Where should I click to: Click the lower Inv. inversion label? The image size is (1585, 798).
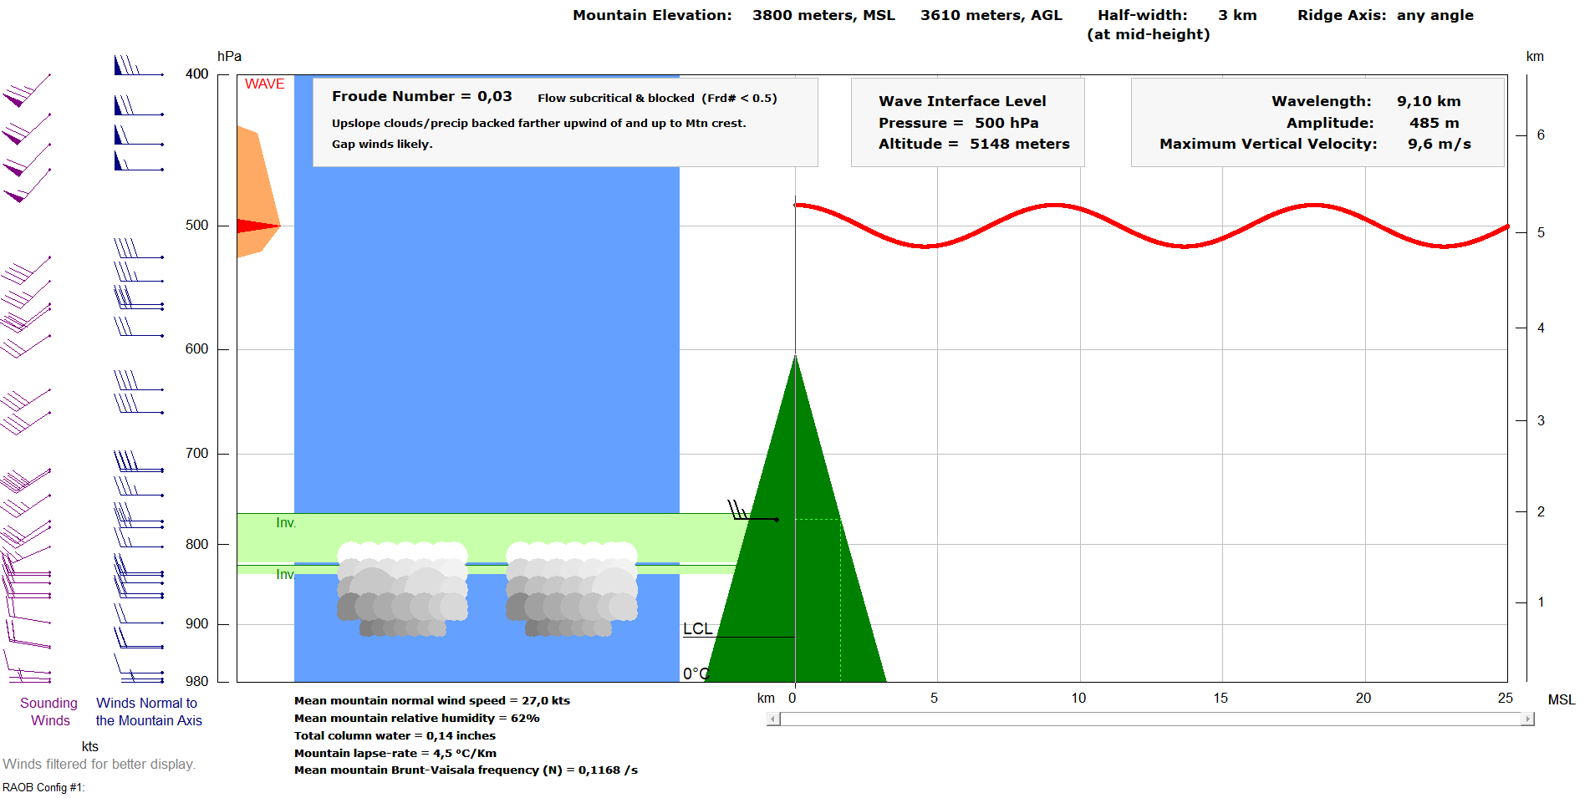tap(285, 574)
